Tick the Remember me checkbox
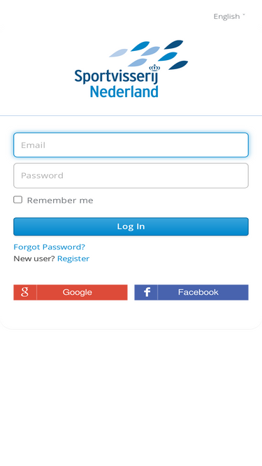The height and width of the screenshot is (466, 262). pyautogui.click(x=18, y=200)
